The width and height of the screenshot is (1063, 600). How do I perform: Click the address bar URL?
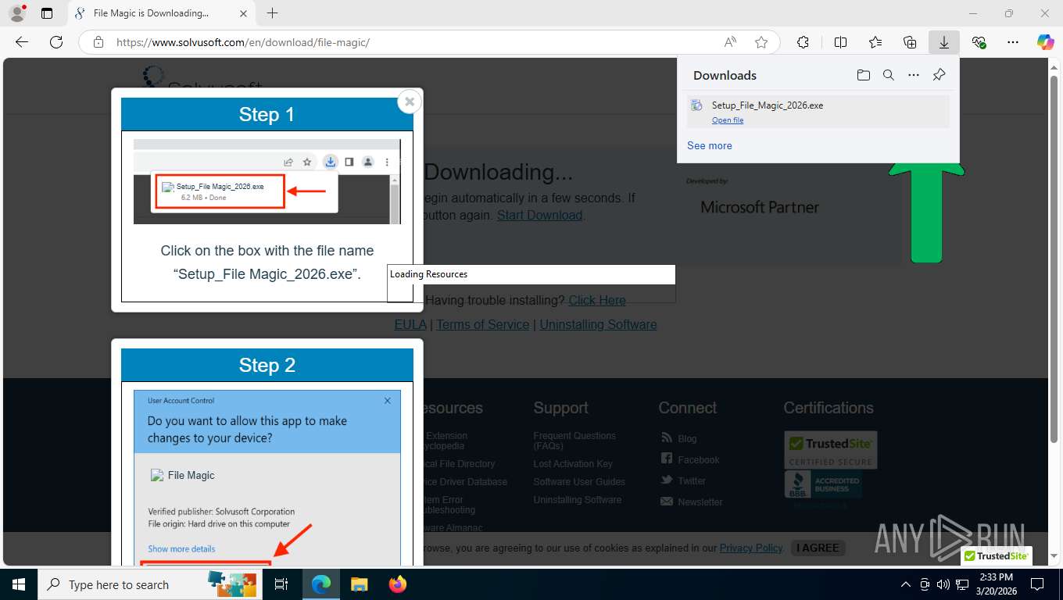[243, 42]
